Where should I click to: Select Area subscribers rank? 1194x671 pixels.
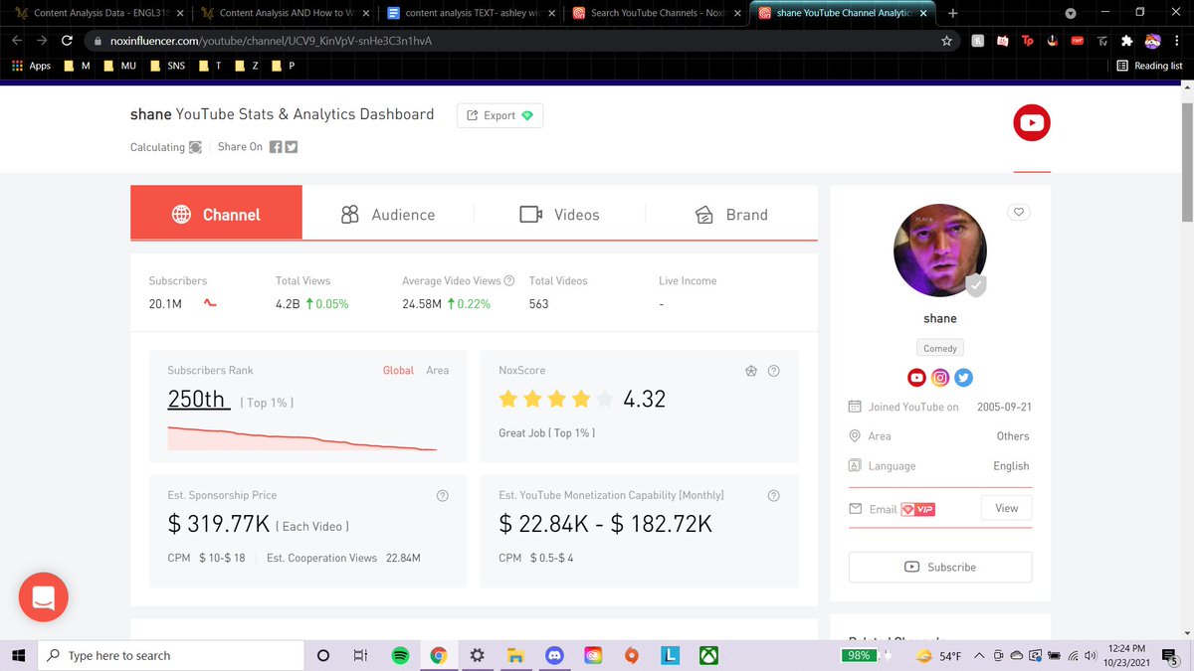(438, 371)
